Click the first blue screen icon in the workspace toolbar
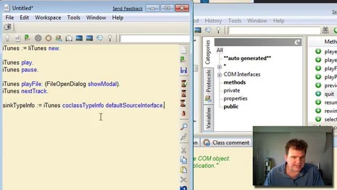 click(x=79, y=38)
